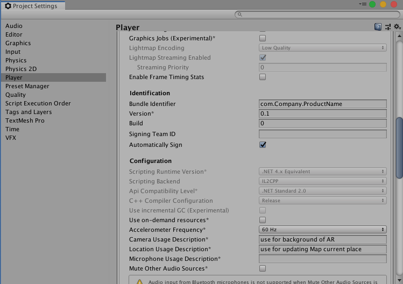Screen dimensions: 403x284
Task: Enable Mute Other Audio Sources
Action: pos(263,268)
